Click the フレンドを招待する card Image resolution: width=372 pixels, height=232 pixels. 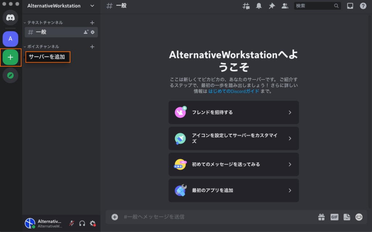point(234,113)
